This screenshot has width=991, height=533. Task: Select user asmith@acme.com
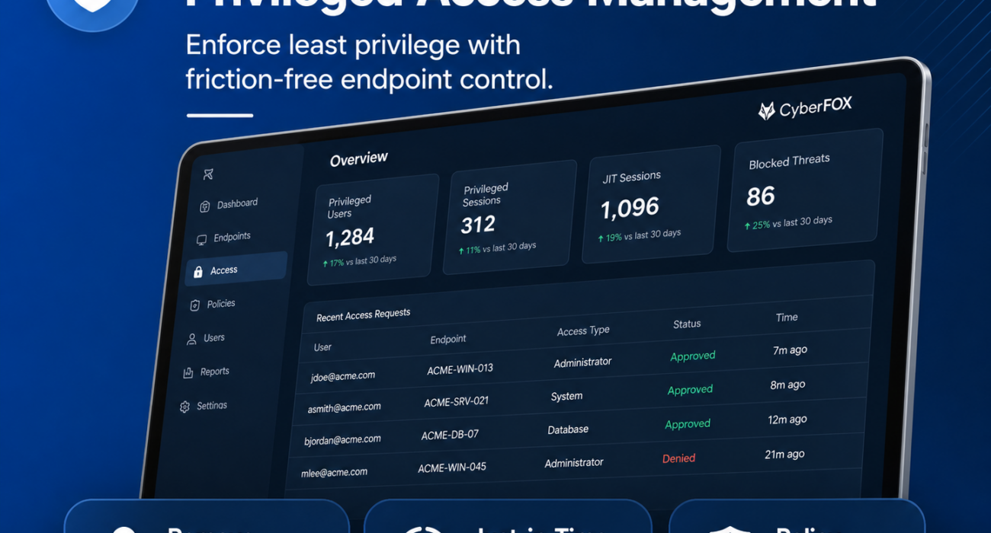[x=345, y=408]
